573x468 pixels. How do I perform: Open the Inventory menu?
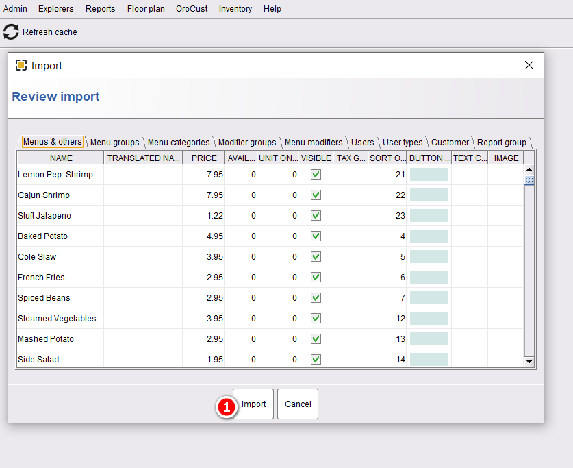[x=235, y=9]
